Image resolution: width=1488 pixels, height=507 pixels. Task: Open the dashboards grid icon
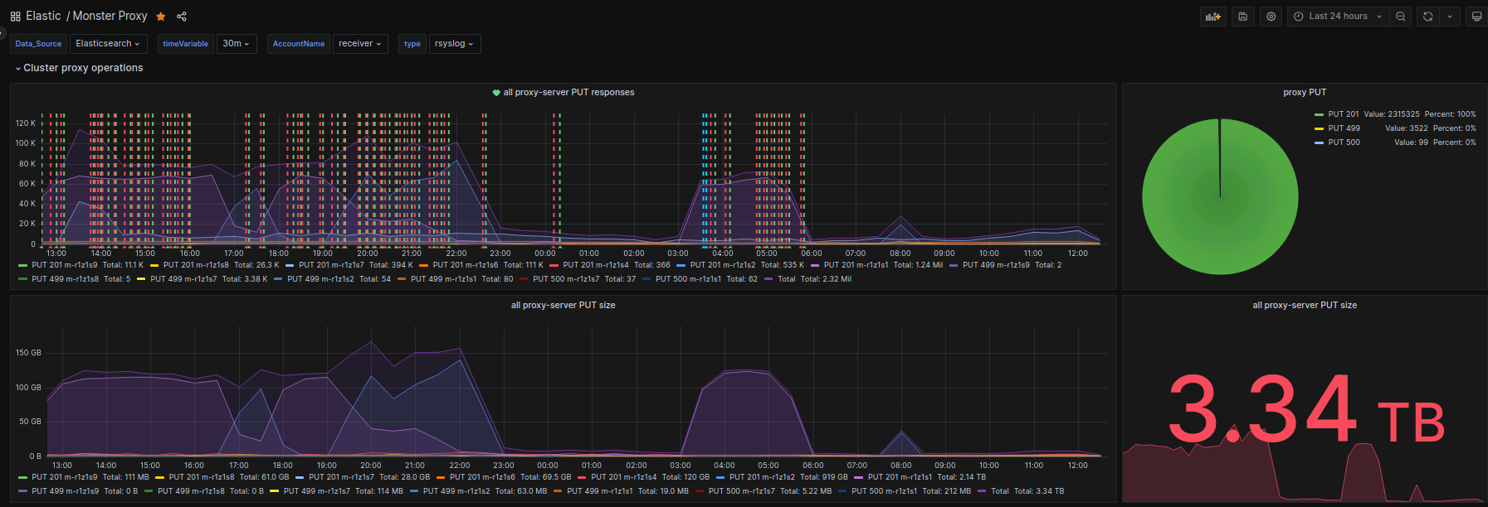coord(16,17)
